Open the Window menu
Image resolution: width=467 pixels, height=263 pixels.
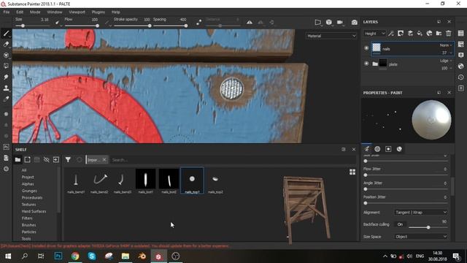coord(55,12)
